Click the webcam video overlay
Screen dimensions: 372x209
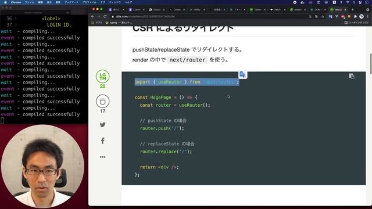[42, 167]
